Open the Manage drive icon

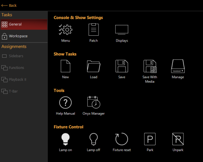(x=178, y=66)
